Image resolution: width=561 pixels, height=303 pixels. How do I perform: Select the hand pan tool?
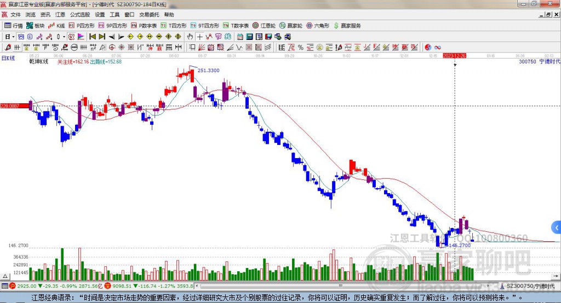pos(190,37)
